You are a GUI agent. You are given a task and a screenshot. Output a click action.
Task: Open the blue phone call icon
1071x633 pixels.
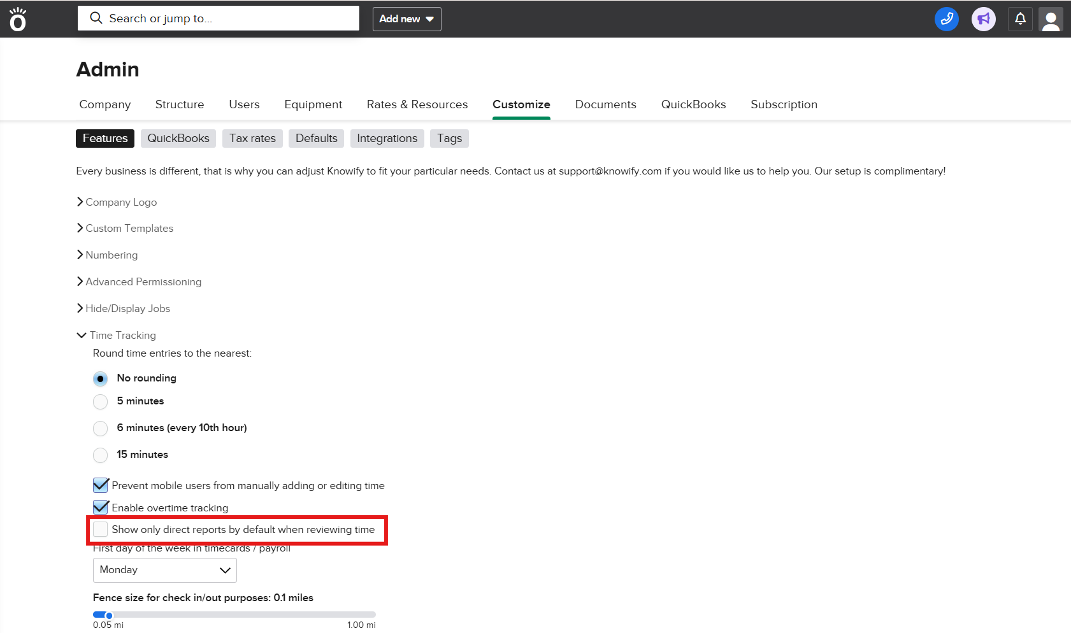coord(946,19)
